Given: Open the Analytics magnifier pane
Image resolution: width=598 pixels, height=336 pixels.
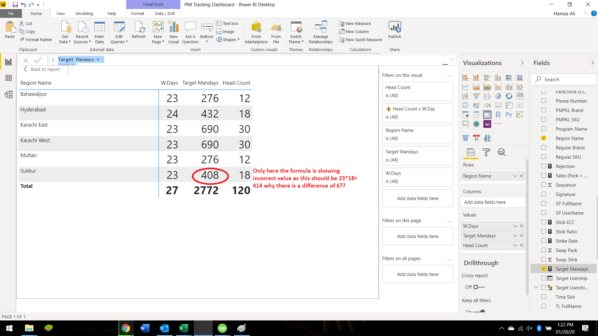Looking at the screenshot, I should click(501, 152).
